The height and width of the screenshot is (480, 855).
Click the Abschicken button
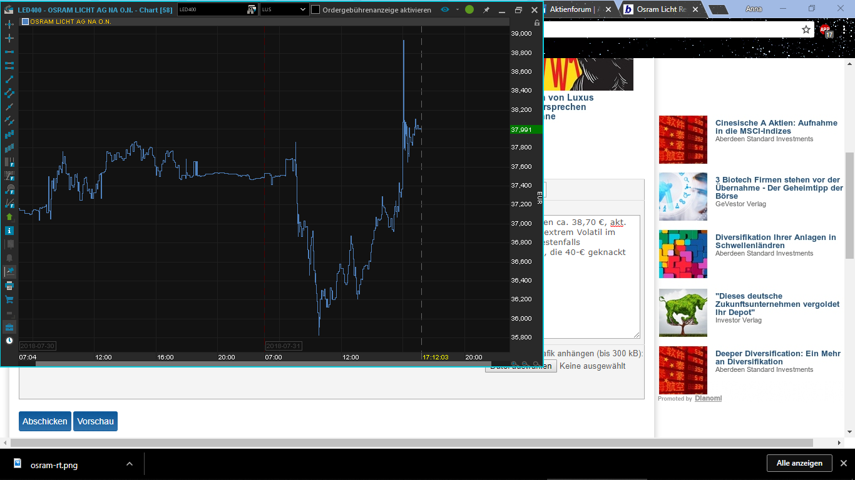coord(45,421)
